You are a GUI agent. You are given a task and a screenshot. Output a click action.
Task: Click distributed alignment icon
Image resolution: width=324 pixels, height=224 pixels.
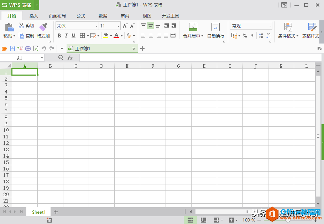[x=173, y=36]
